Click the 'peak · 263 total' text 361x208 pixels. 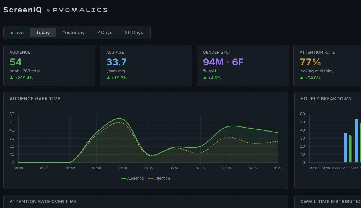pos(25,71)
